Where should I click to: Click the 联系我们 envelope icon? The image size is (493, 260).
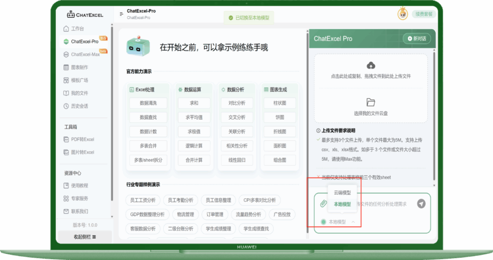click(66, 211)
